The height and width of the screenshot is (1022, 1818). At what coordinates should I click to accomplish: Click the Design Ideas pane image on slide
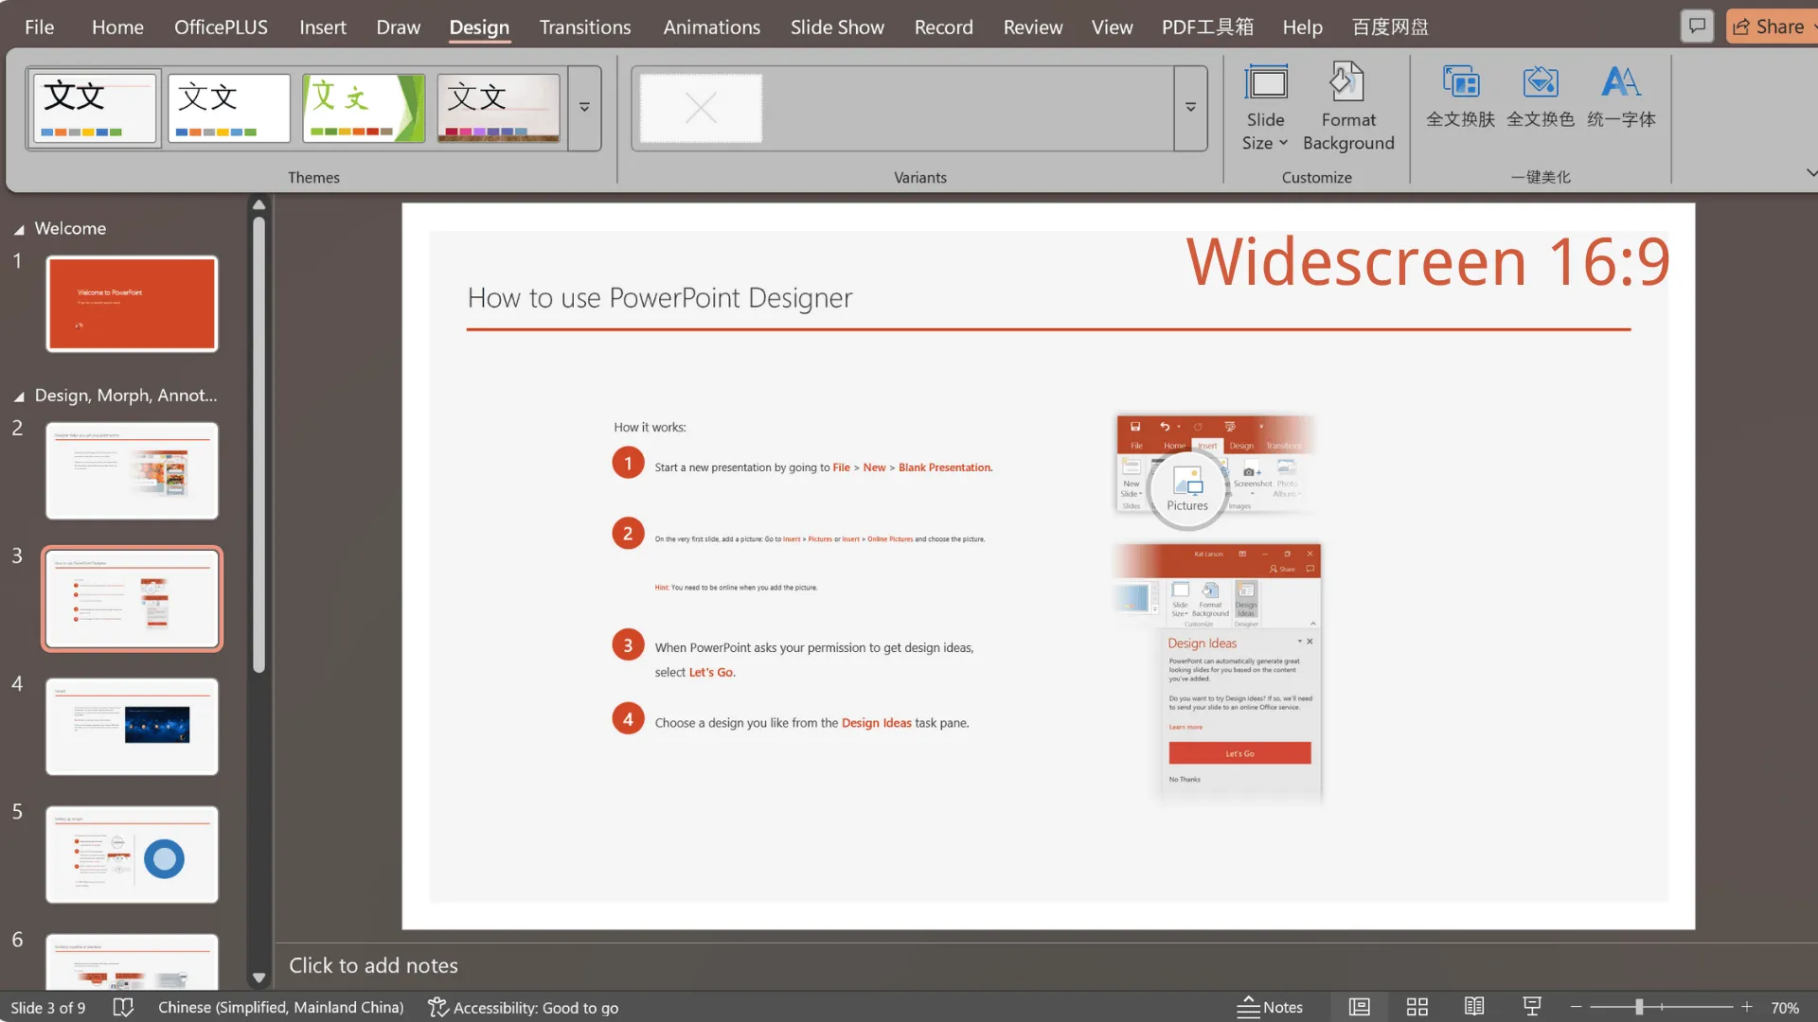point(1219,673)
